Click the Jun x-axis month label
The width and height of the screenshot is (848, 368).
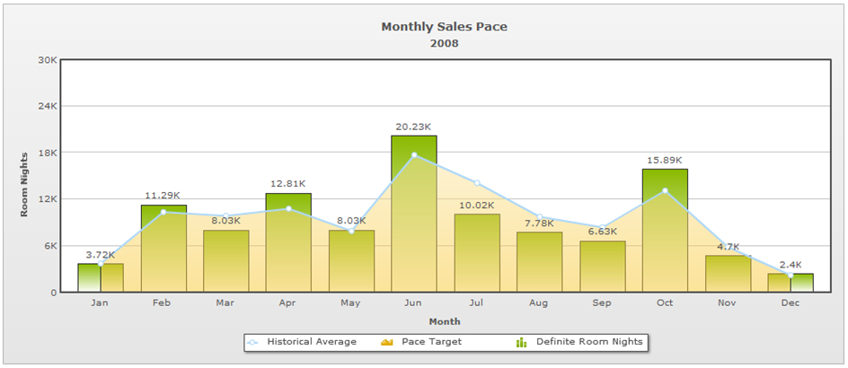[413, 303]
